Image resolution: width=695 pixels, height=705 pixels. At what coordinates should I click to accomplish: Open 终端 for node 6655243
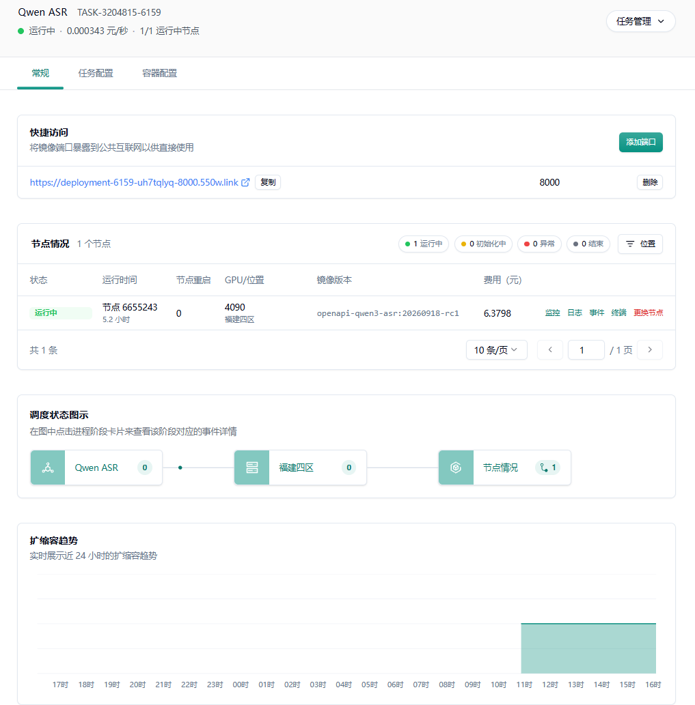(x=619, y=313)
